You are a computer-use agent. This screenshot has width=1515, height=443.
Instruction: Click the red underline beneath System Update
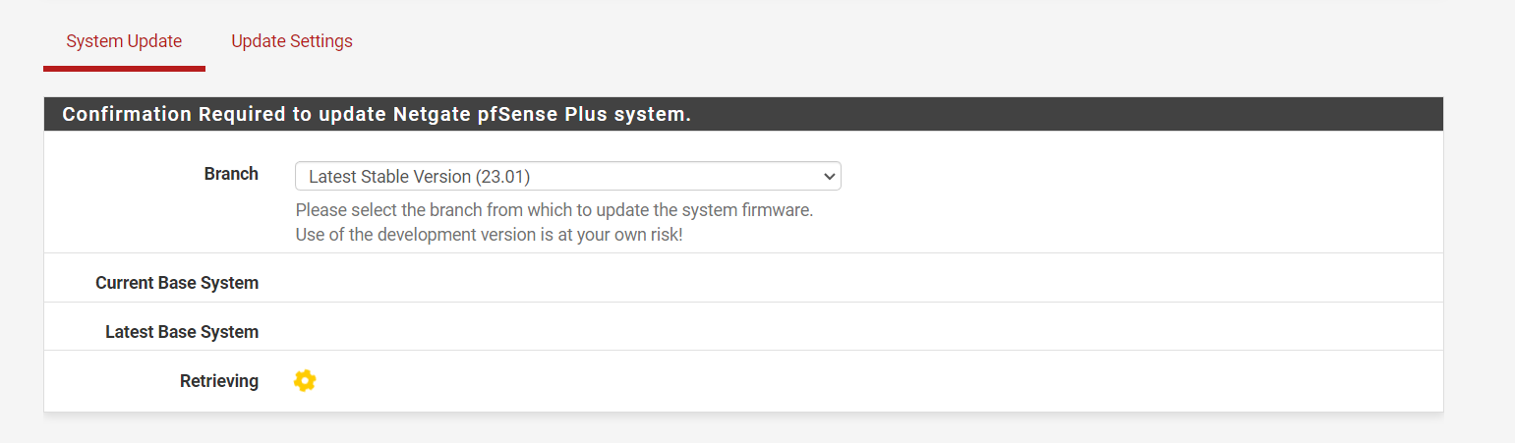(x=124, y=69)
